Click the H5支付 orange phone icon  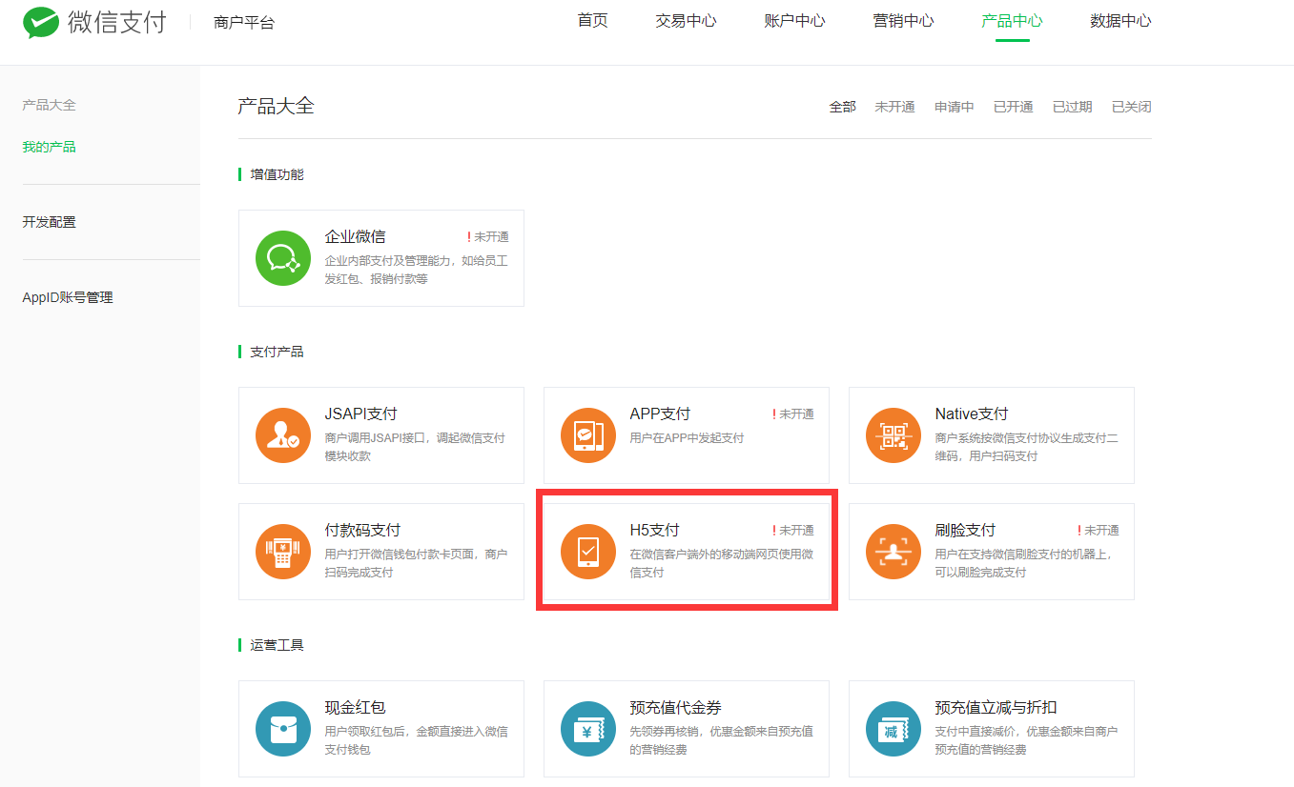(588, 552)
